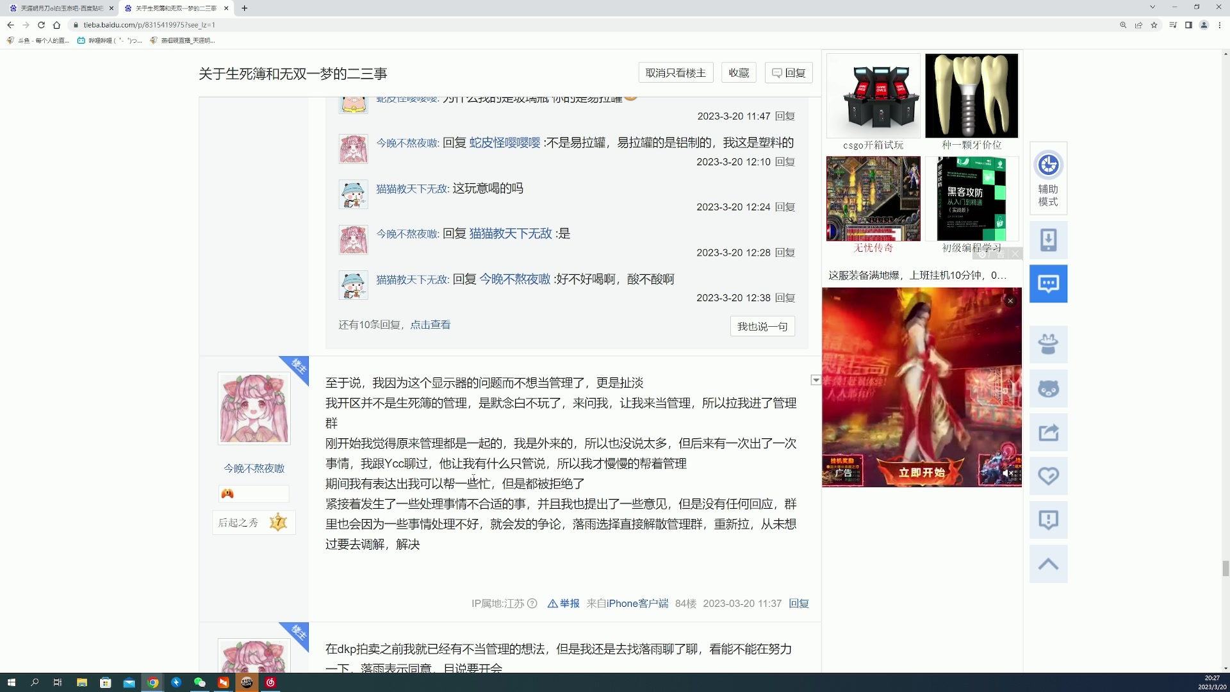Click the magic hat icon in sidebar
The width and height of the screenshot is (1230, 692).
pos(1049,344)
